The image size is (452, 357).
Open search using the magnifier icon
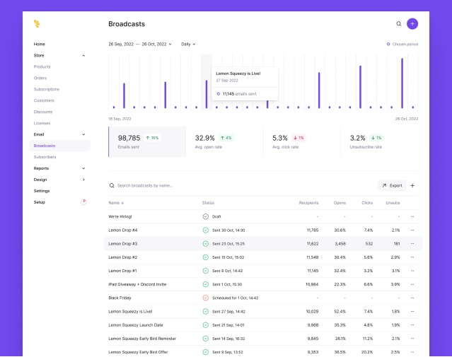[399, 24]
